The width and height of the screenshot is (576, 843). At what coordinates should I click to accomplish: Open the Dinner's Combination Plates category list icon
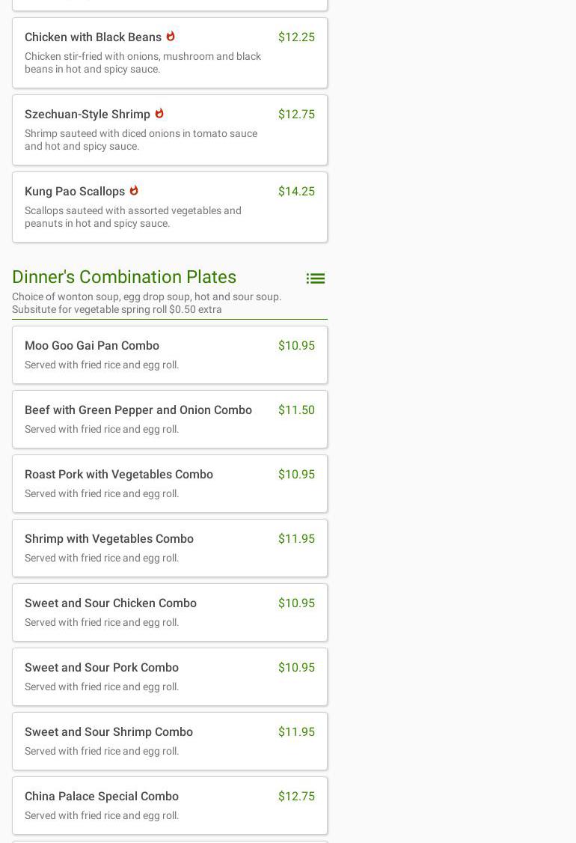tap(315, 279)
